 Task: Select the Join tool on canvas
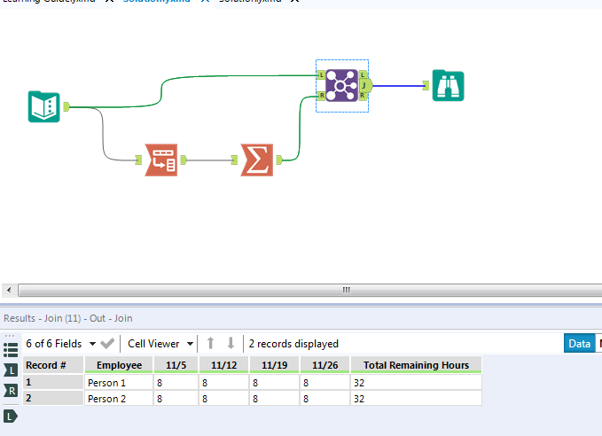coord(341,85)
